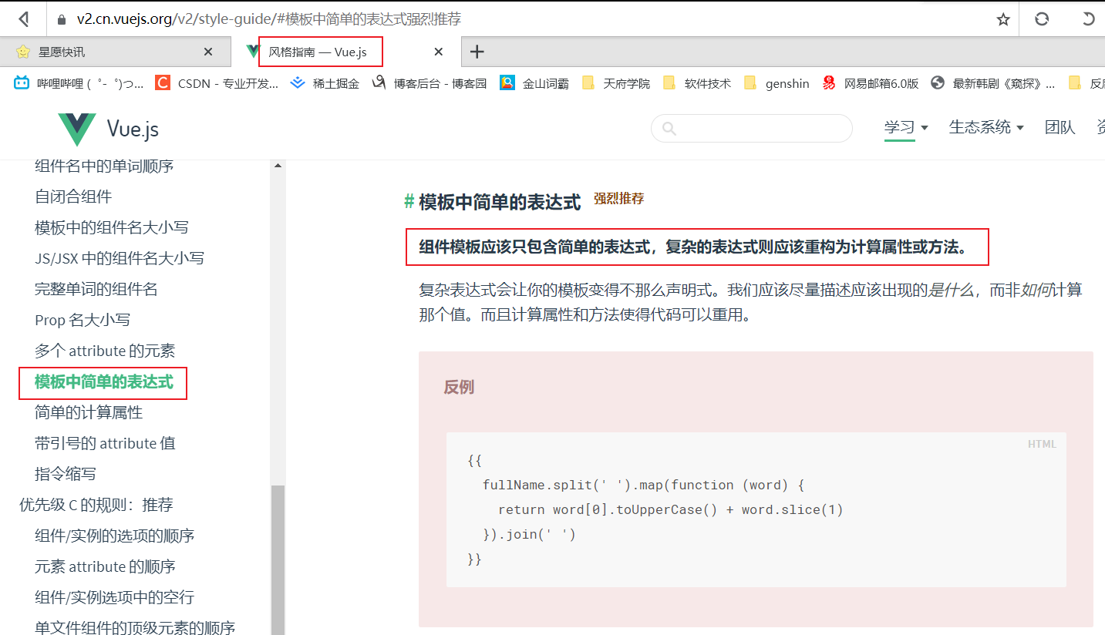The width and height of the screenshot is (1105, 635).
Task: Open the genshin bookmark folder
Action: pos(777,83)
